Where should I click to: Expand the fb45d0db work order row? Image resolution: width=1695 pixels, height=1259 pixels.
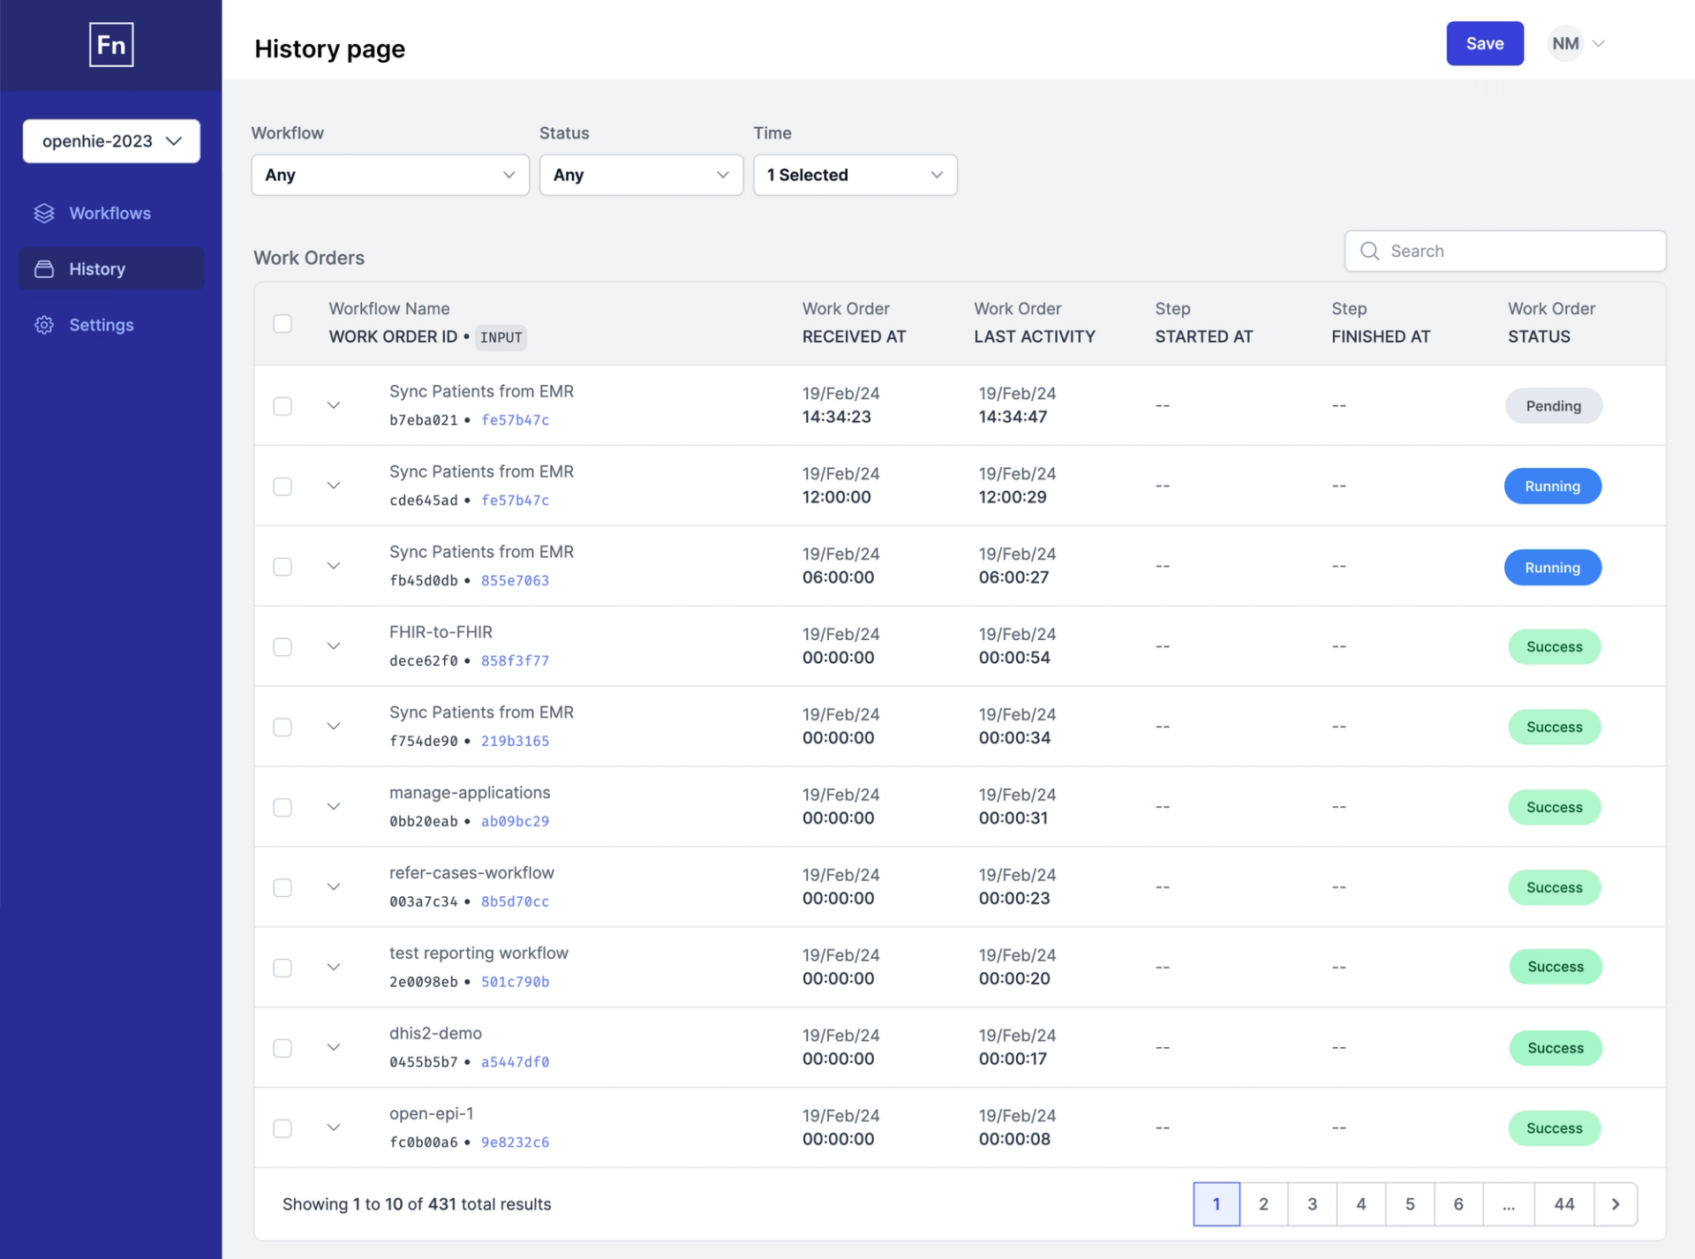coord(334,566)
